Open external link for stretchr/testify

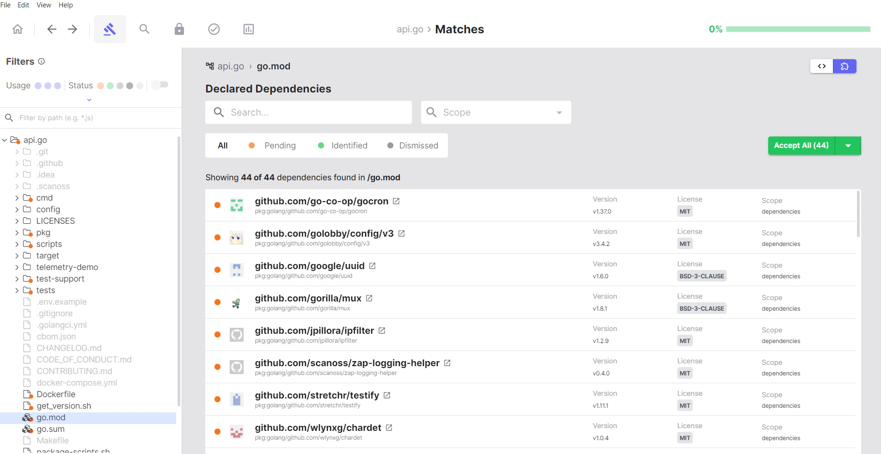click(x=387, y=395)
